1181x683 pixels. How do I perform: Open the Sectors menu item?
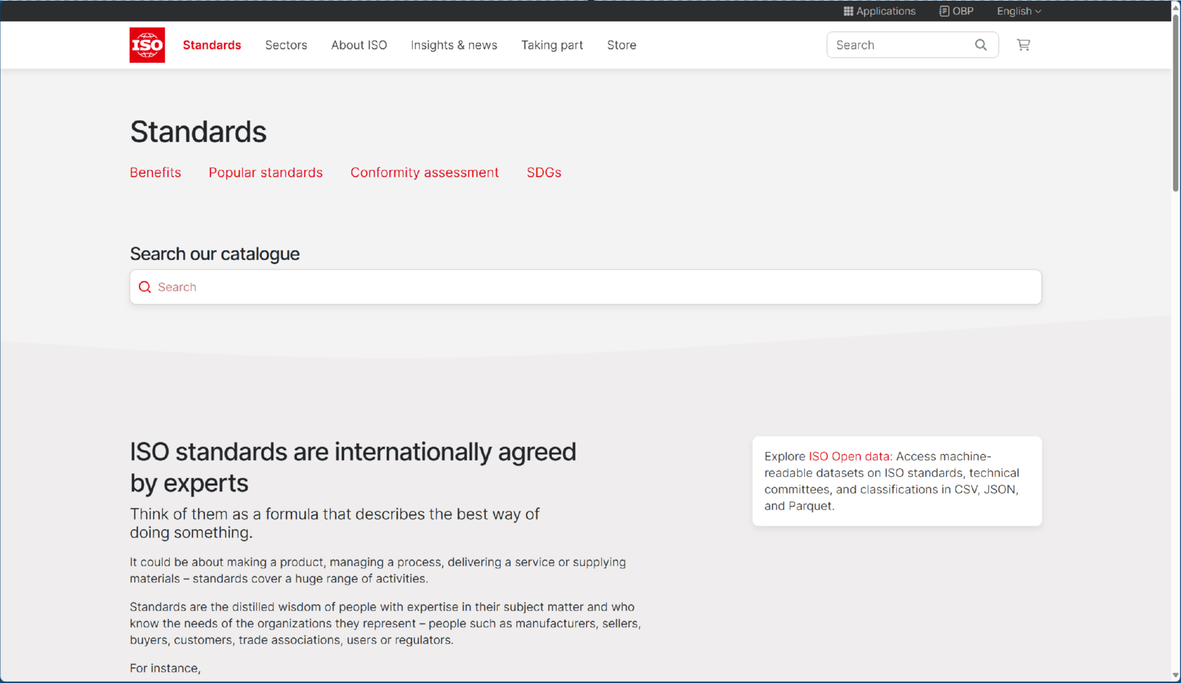(286, 45)
